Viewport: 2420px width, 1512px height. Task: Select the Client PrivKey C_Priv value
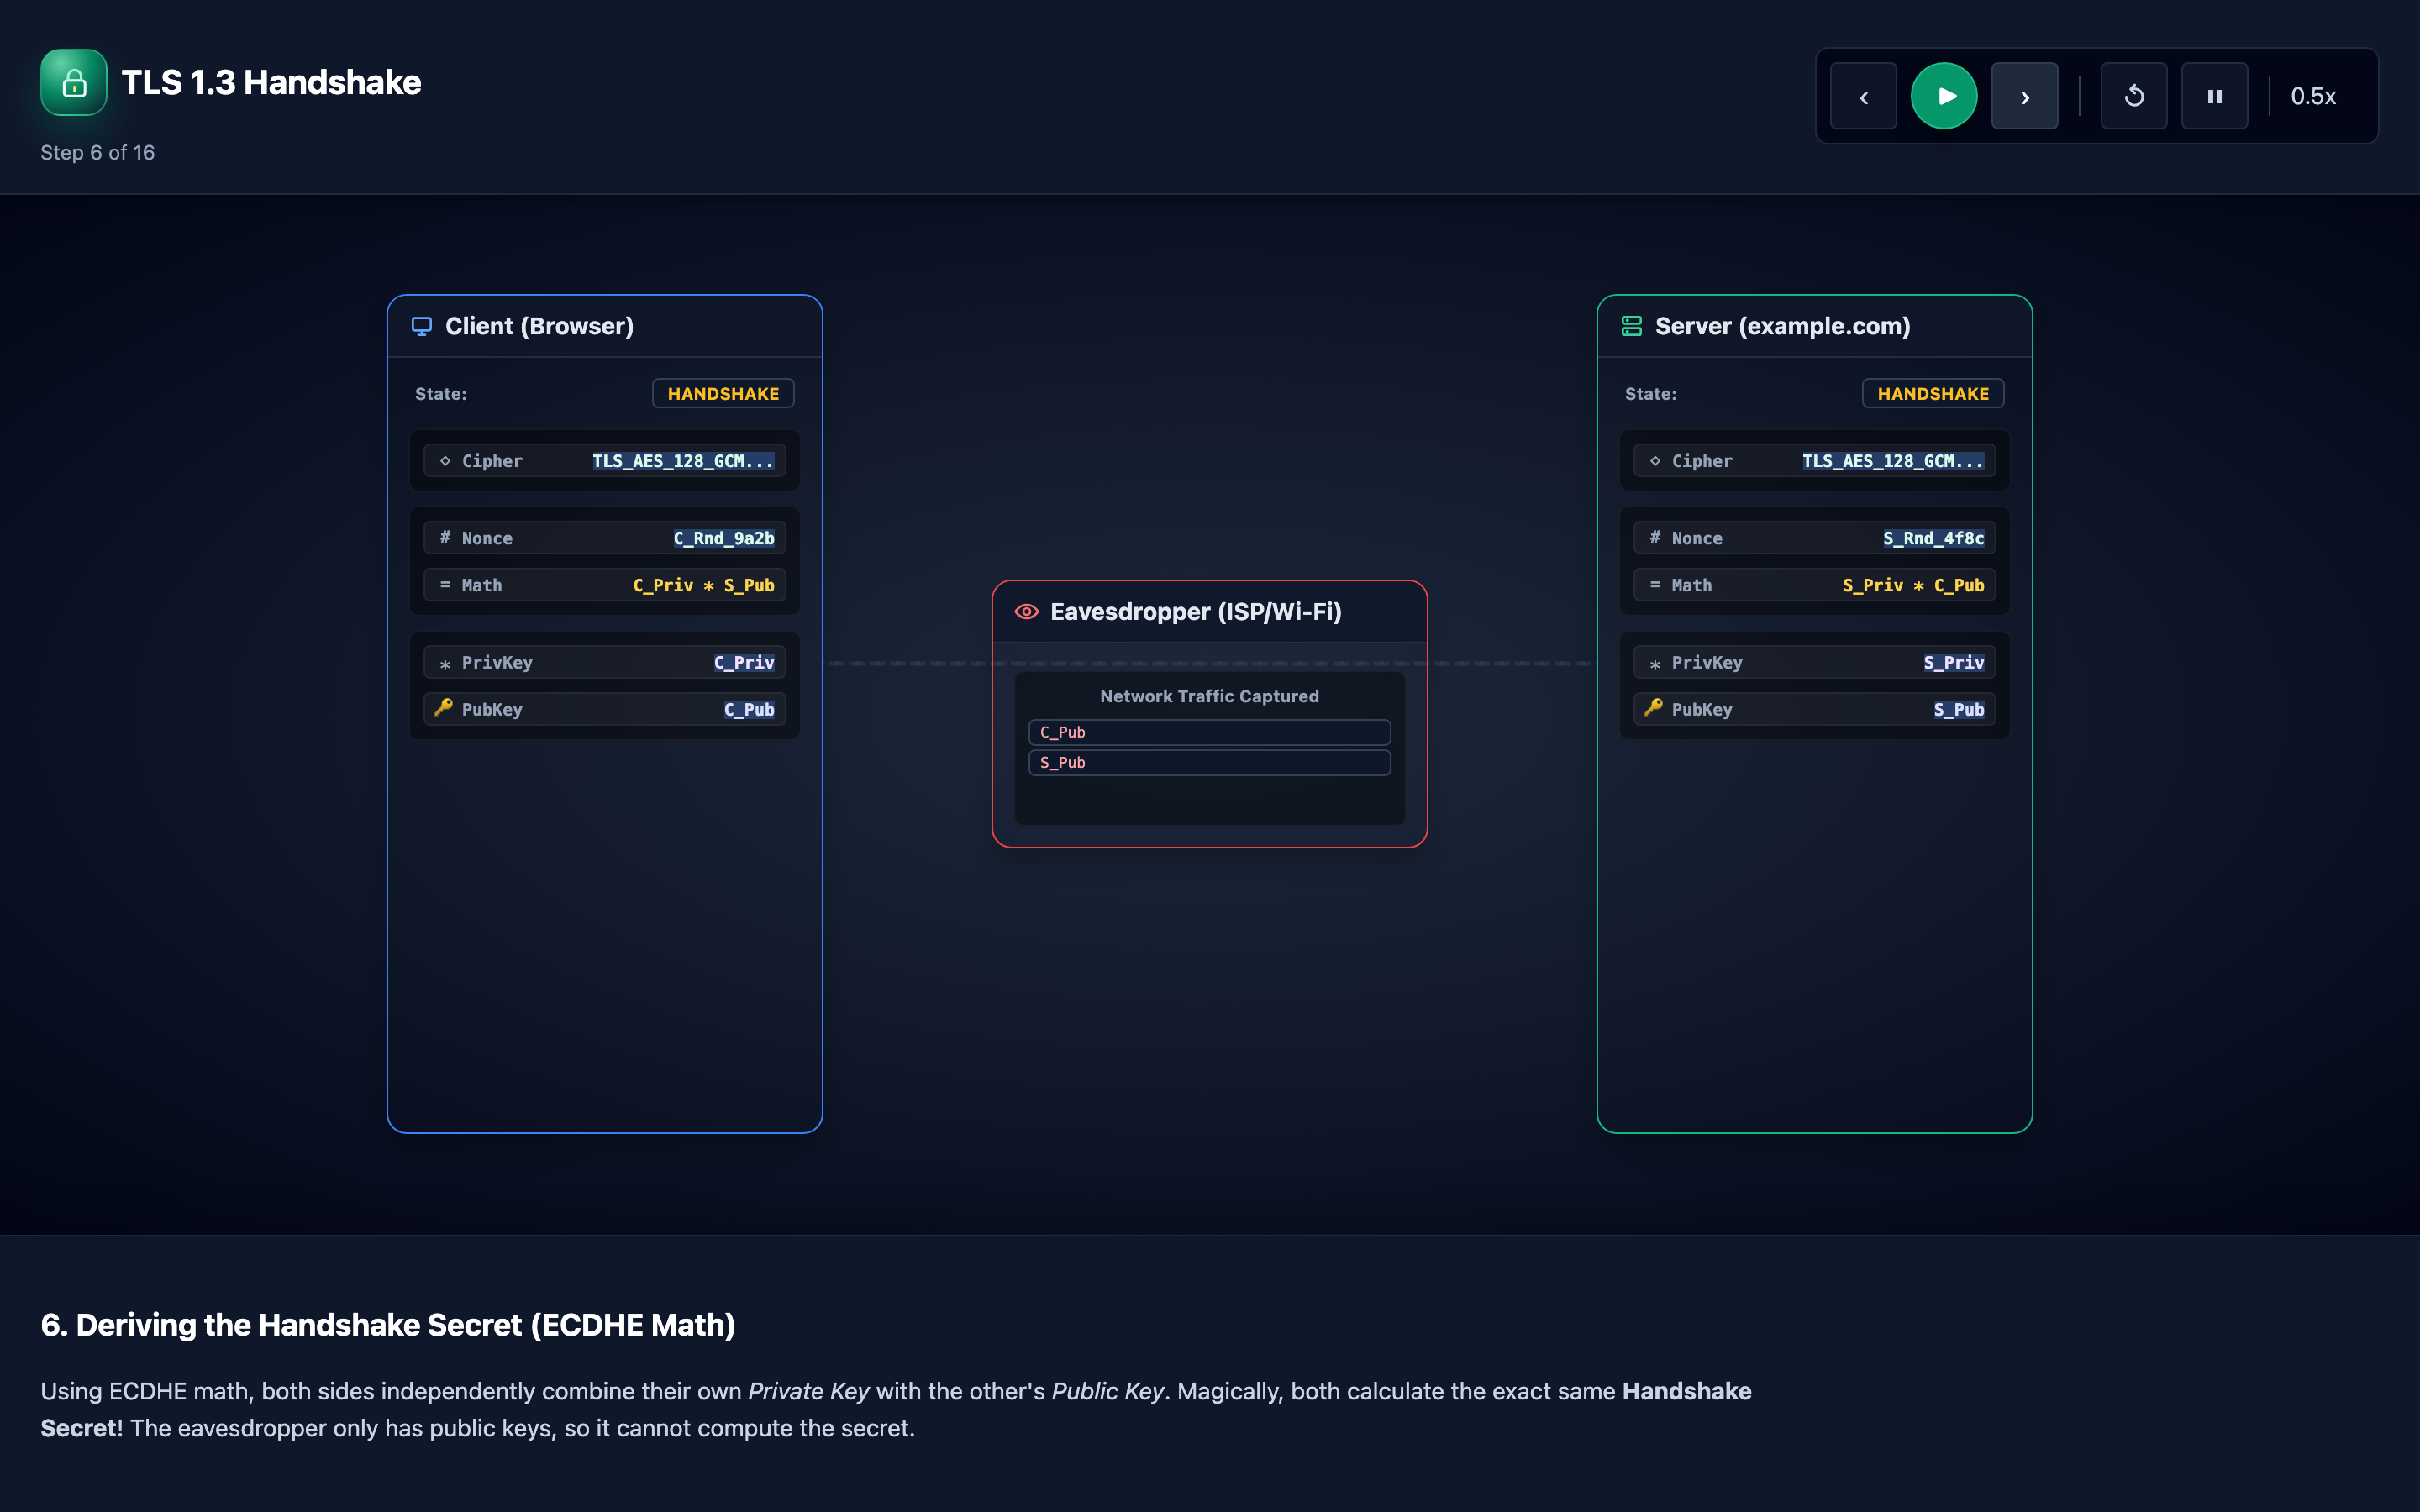click(744, 662)
